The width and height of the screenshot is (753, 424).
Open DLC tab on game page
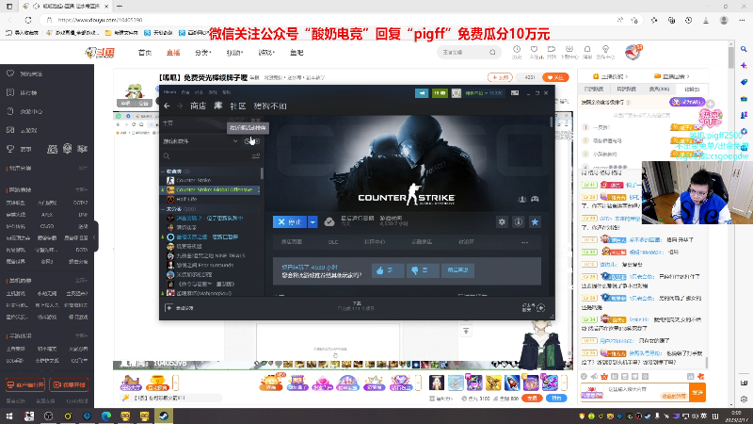tap(333, 242)
